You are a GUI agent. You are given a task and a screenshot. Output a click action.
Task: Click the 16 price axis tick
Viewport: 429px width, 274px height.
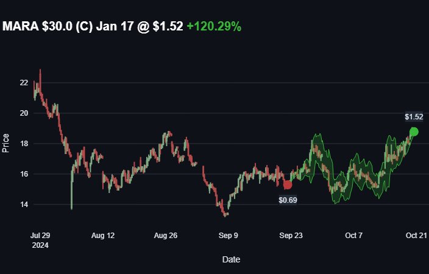pos(24,174)
